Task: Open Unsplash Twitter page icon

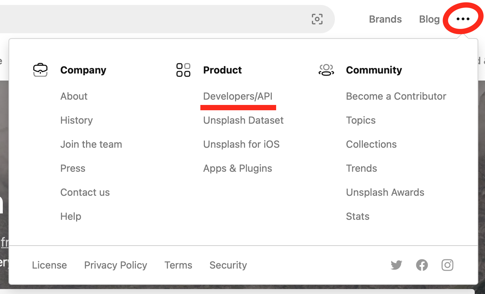Action: [396, 265]
